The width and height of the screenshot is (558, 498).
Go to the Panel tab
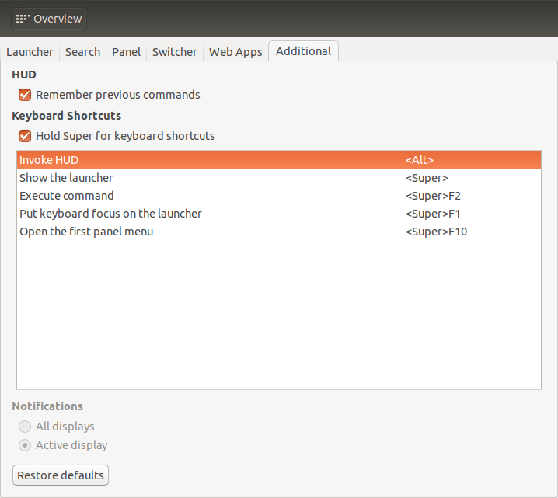click(x=127, y=52)
